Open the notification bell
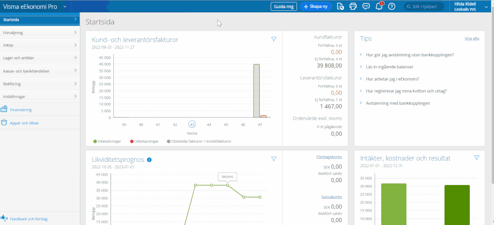This screenshot has width=494, height=225. point(379,6)
